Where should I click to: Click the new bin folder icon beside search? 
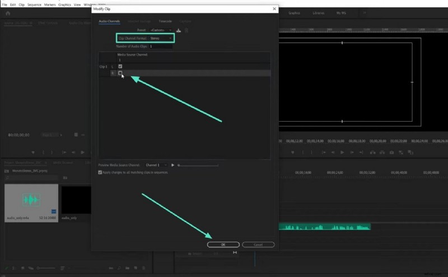coord(64,177)
